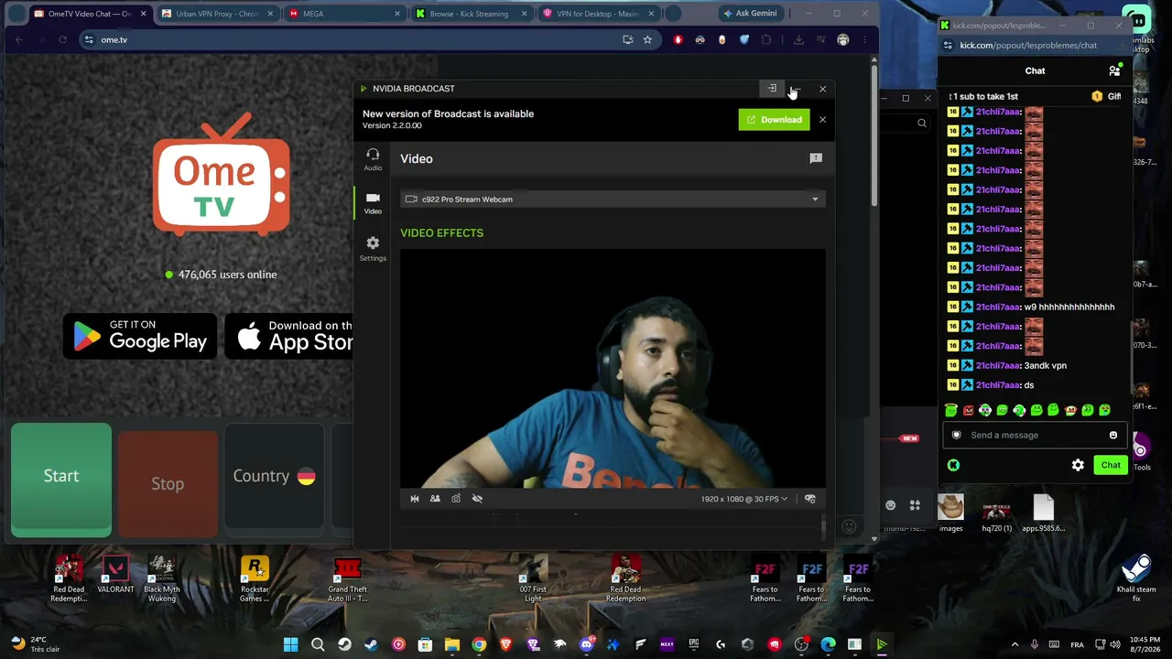Send message with Kick Chat button
Screen dimensions: 1172x659
(x=1111, y=465)
